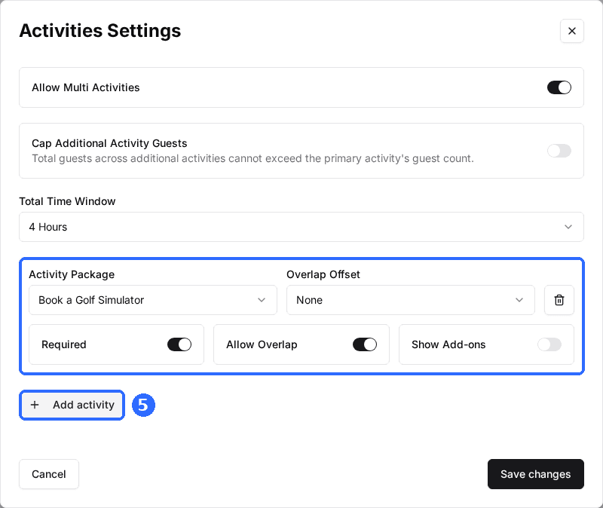Viewport: 603px width, 508px height.
Task: Click the Add activity button
Action: click(x=72, y=405)
